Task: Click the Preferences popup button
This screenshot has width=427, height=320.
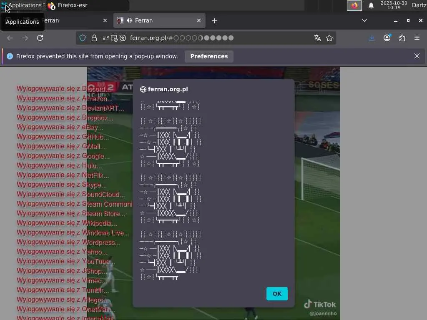Action: point(209,56)
